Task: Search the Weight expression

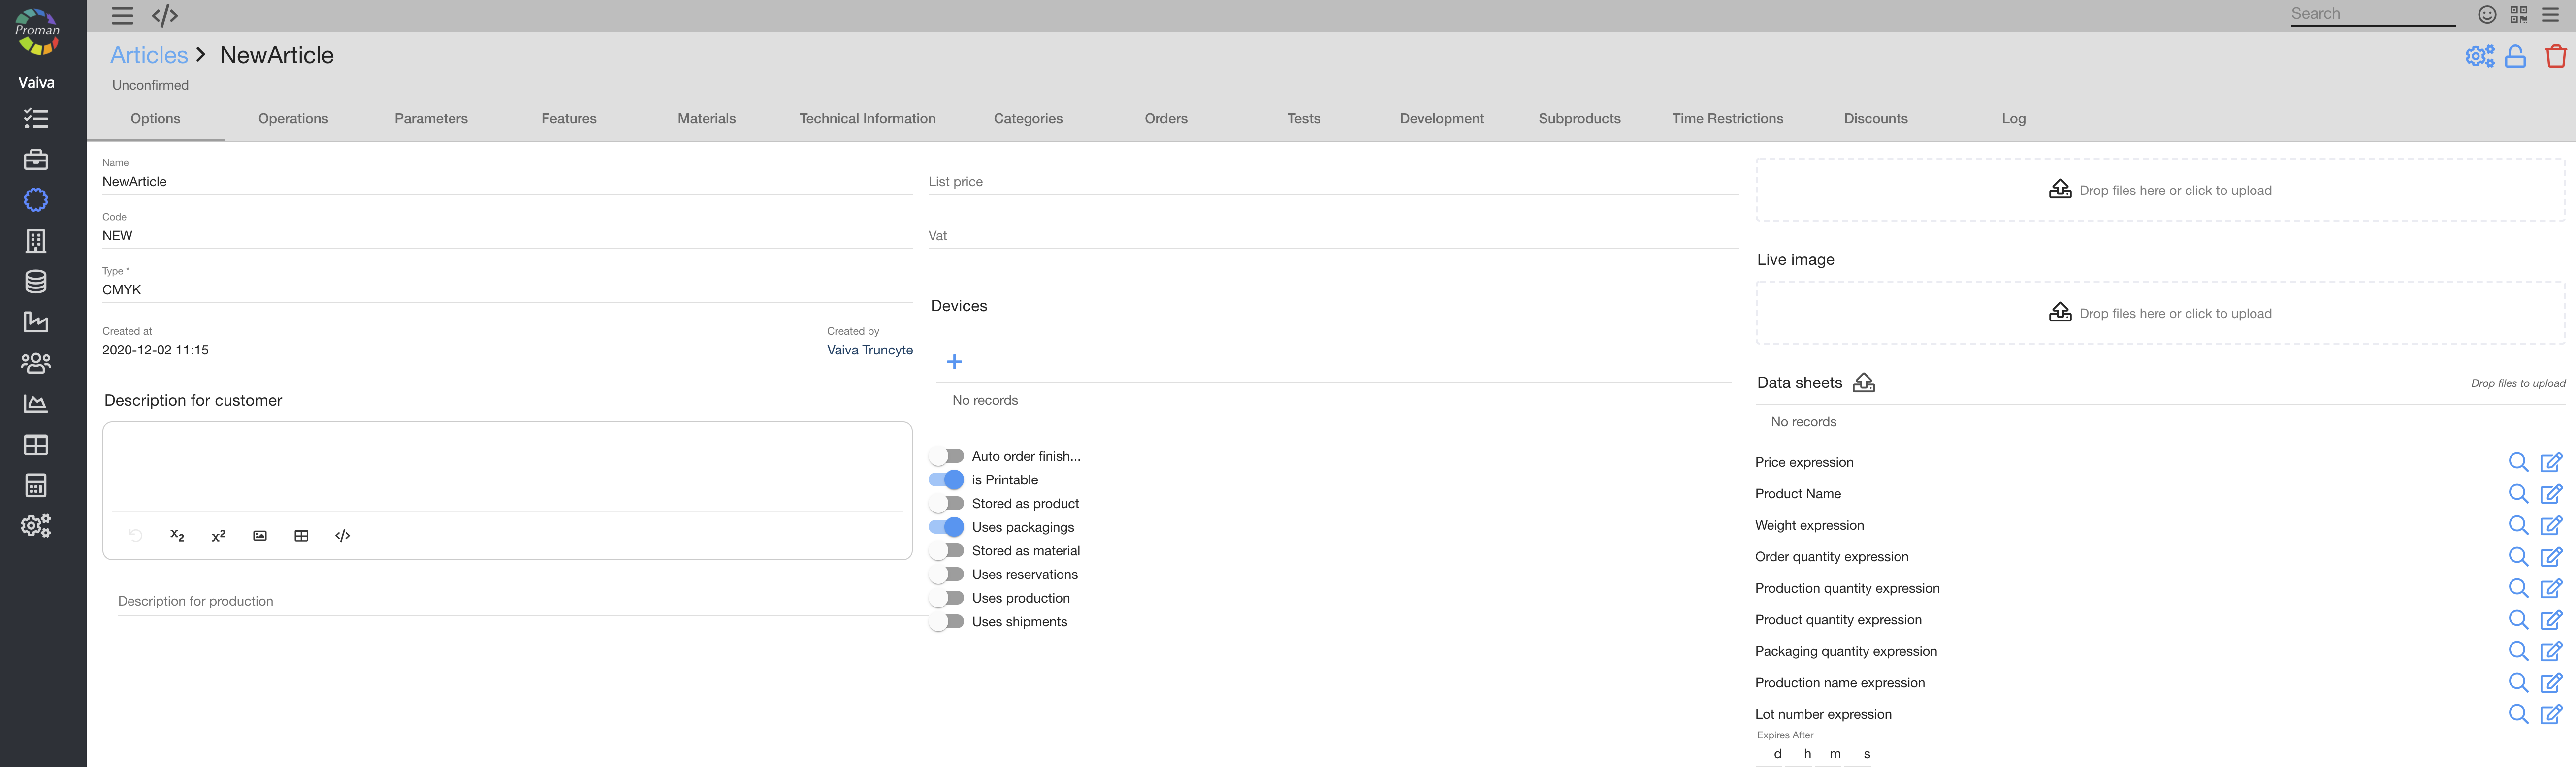Action: click(x=2518, y=525)
